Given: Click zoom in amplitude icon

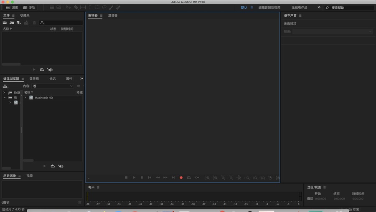Looking at the screenshot, I should coord(207,178).
